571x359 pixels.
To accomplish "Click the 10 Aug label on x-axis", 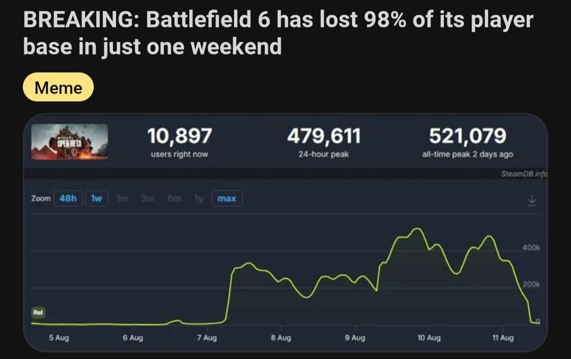I will coord(428,338).
